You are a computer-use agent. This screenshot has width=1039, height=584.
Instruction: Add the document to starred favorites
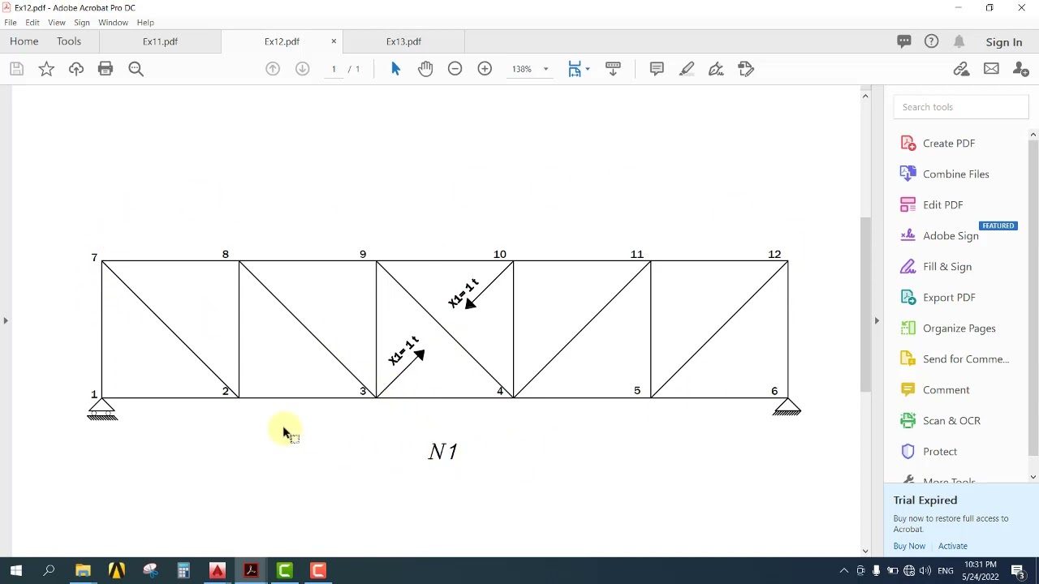[x=46, y=69]
